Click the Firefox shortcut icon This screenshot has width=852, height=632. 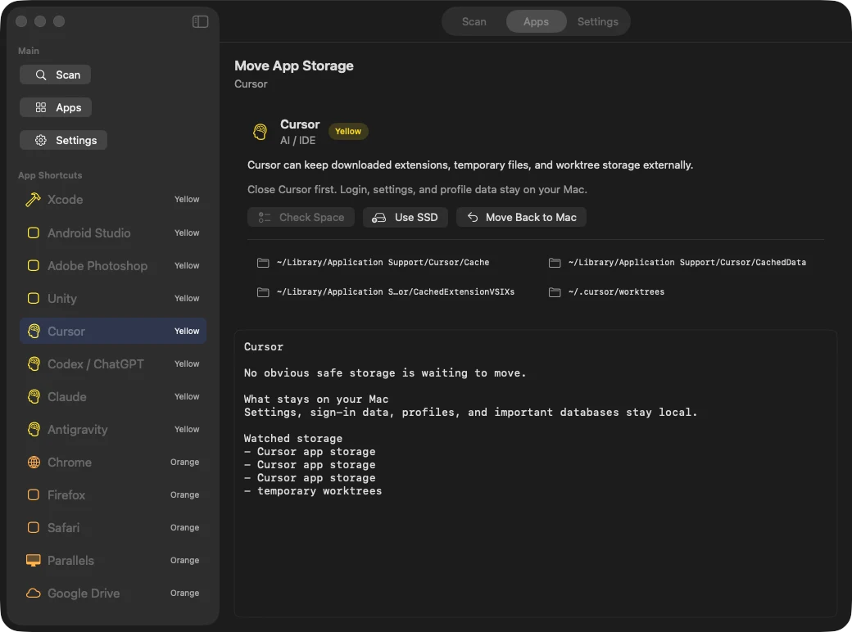(33, 494)
